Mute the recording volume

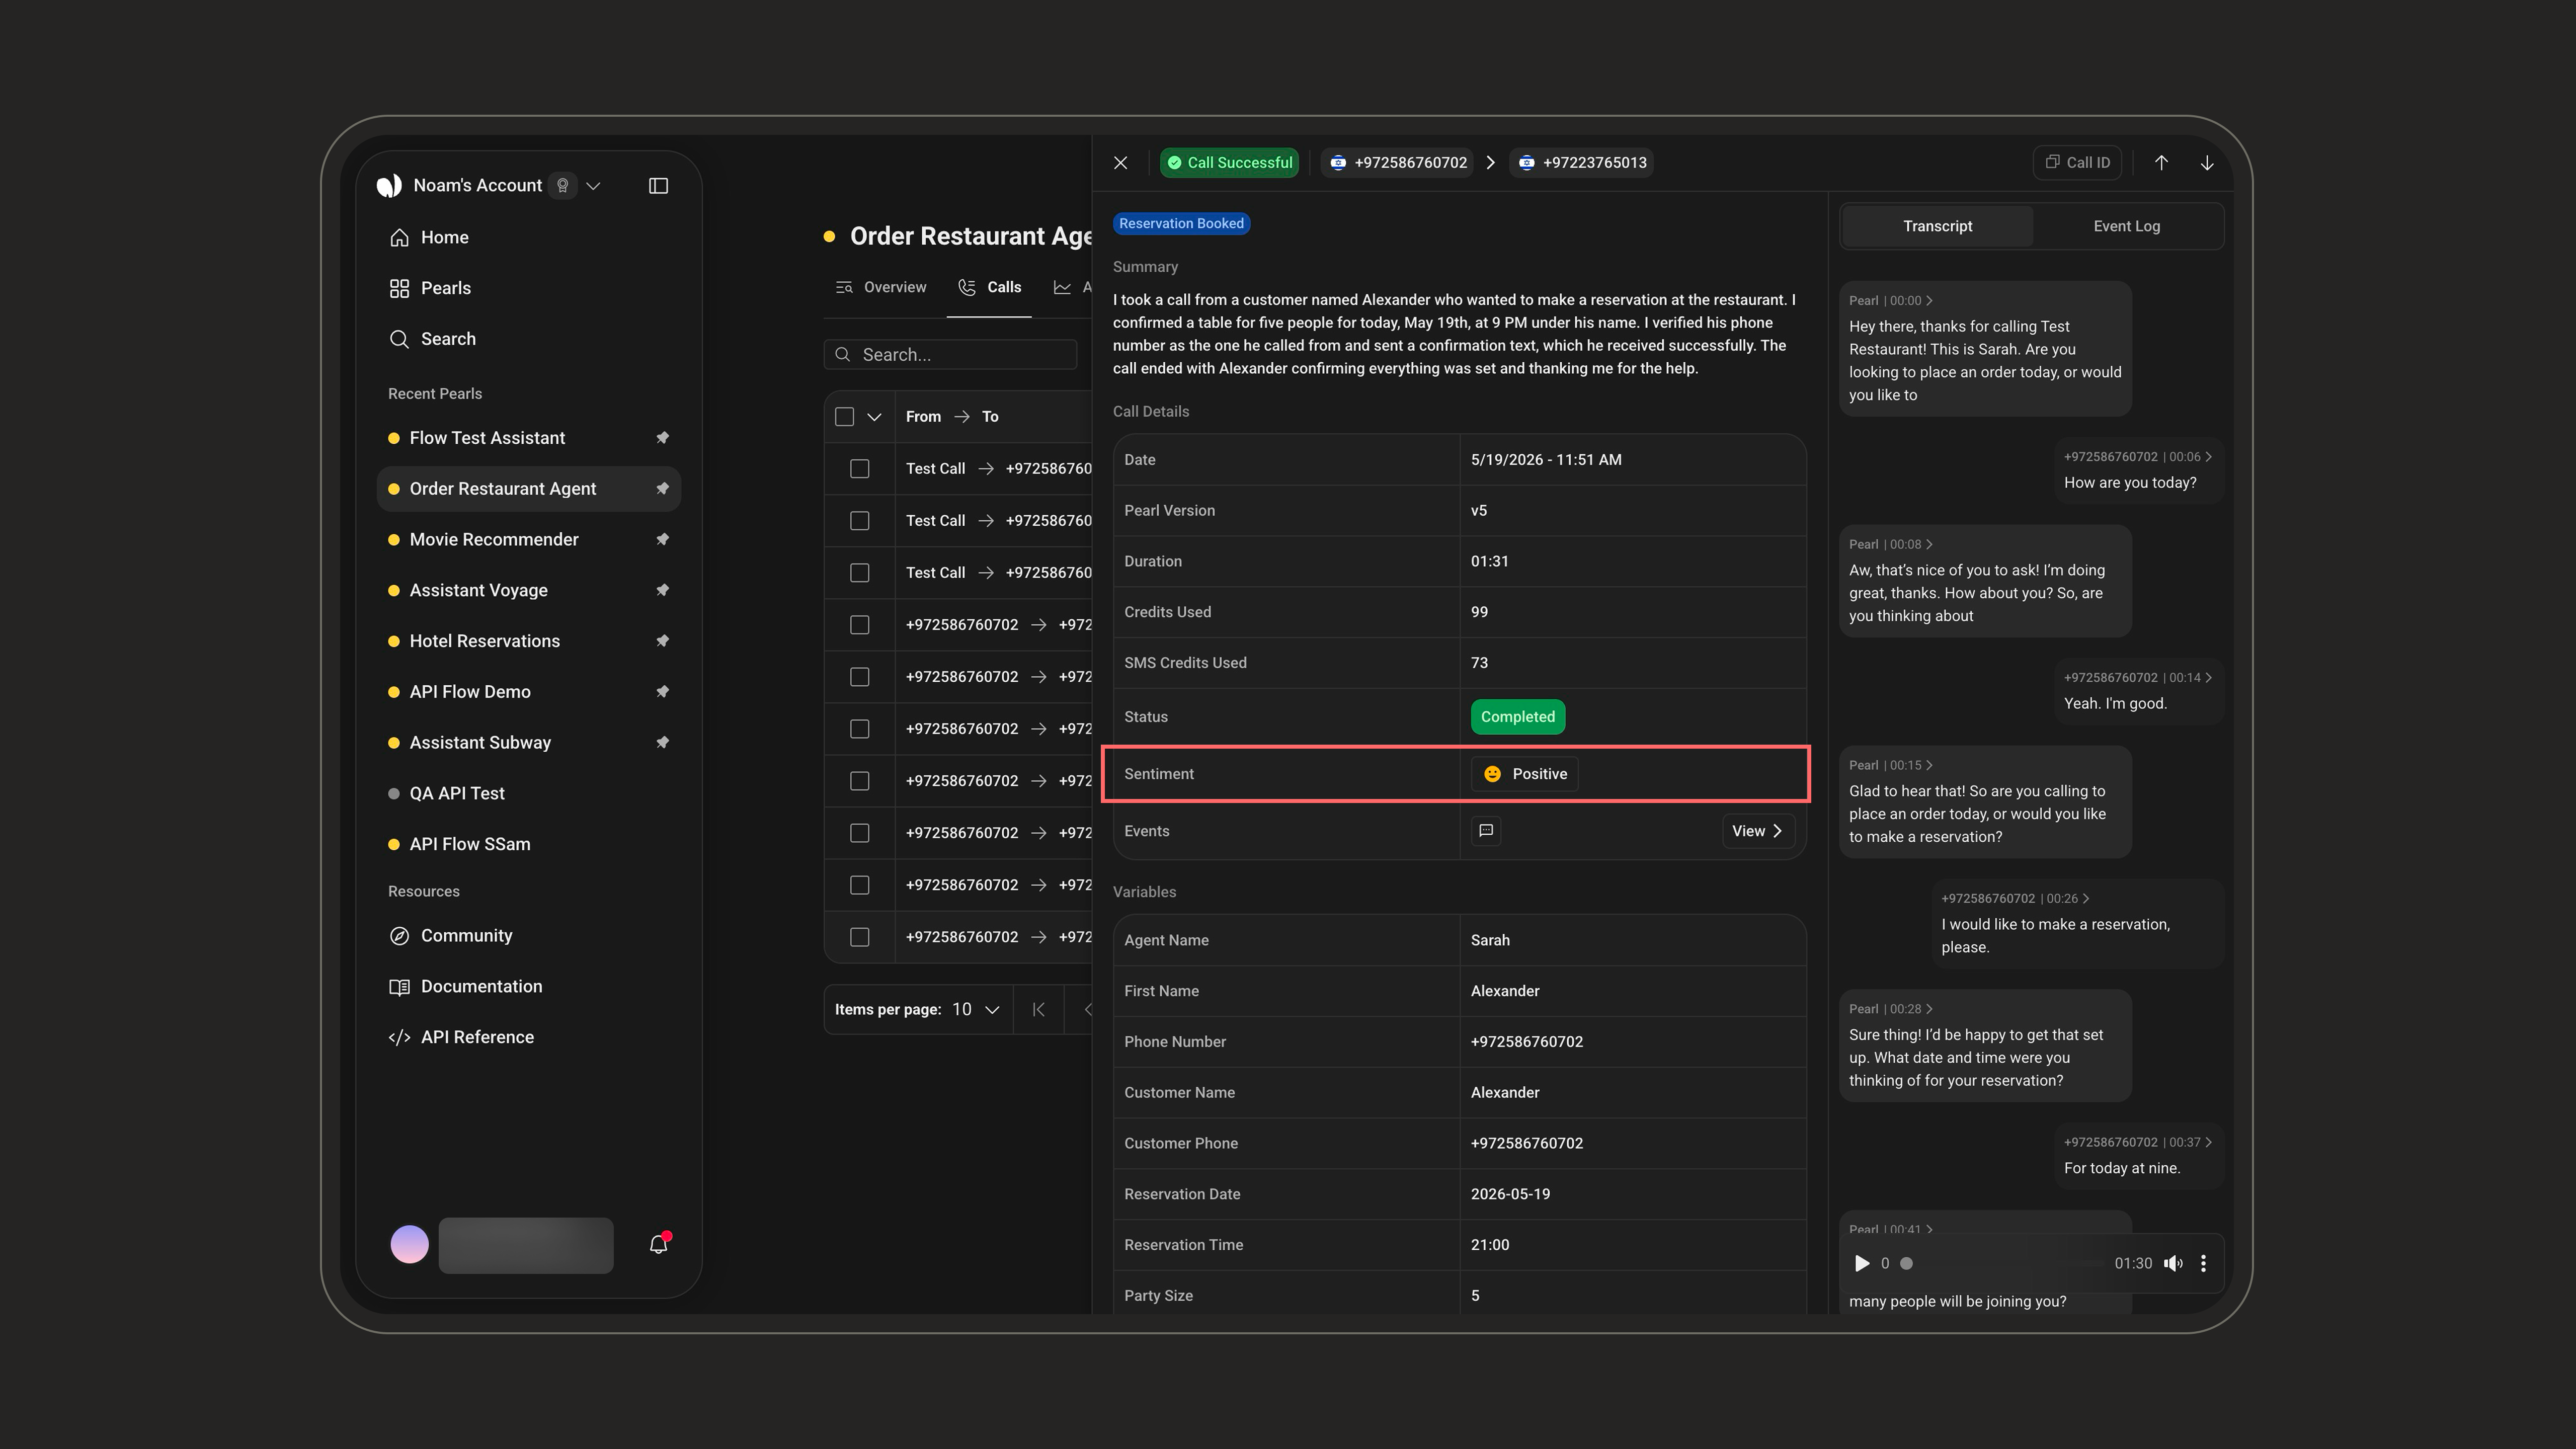tap(2173, 1263)
